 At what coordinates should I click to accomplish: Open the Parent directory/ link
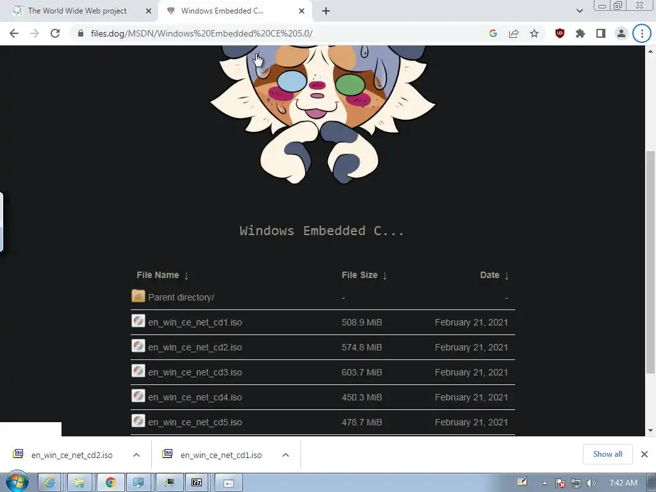181,297
